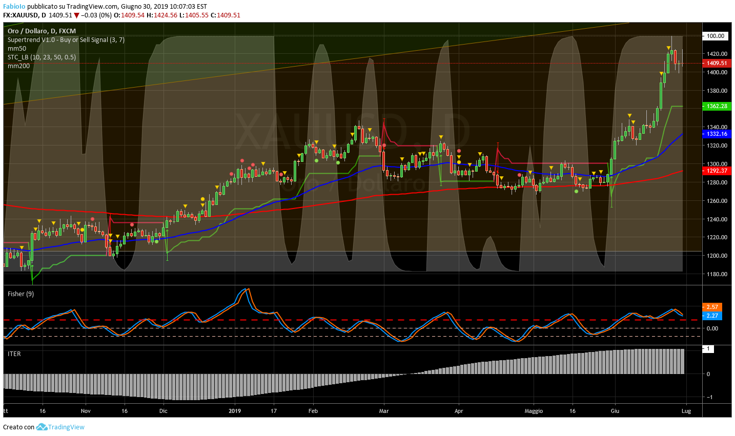
Task: Click the Fisher (9) pane label
Action: (x=21, y=294)
